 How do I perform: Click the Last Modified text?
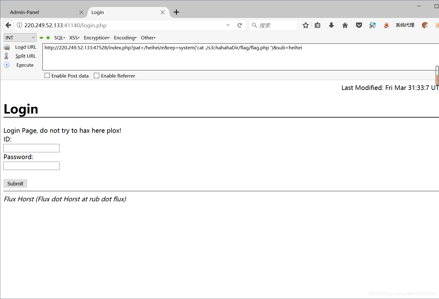(x=390, y=88)
